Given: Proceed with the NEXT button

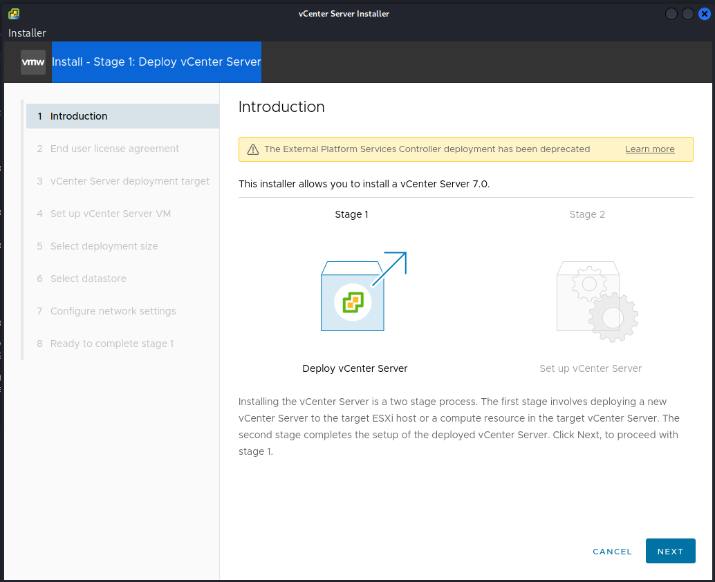Looking at the screenshot, I should point(670,551).
